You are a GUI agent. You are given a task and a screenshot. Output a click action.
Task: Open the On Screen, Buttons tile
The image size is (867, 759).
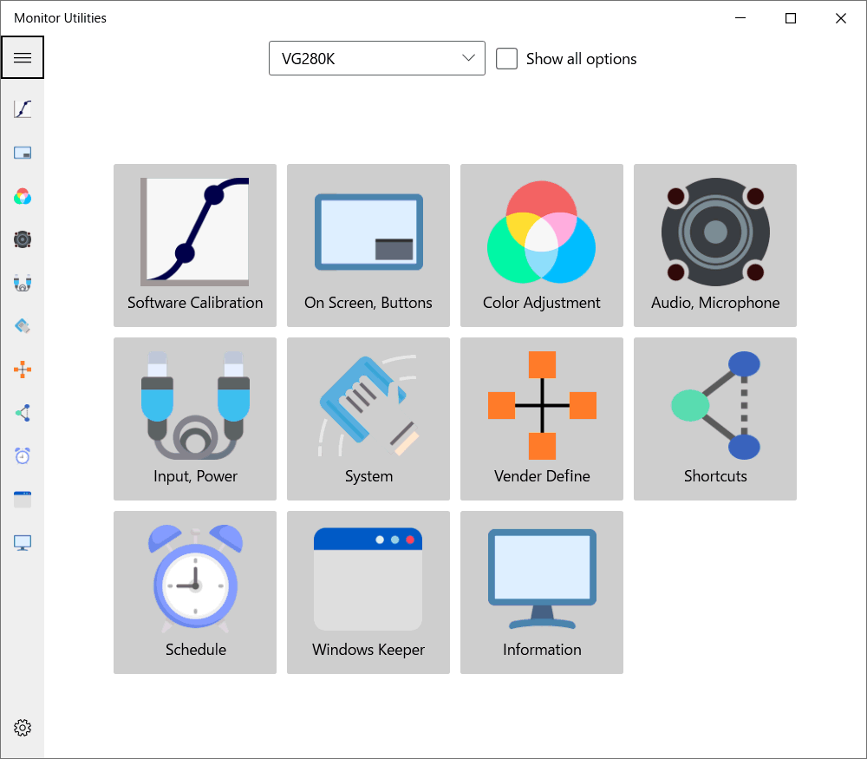368,245
